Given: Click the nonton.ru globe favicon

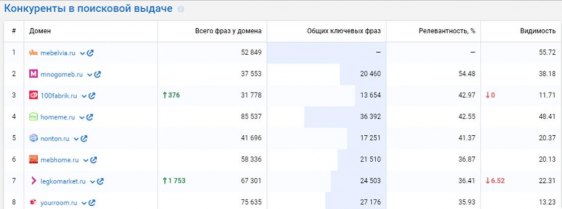Looking at the screenshot, I should tap(33, 138).
